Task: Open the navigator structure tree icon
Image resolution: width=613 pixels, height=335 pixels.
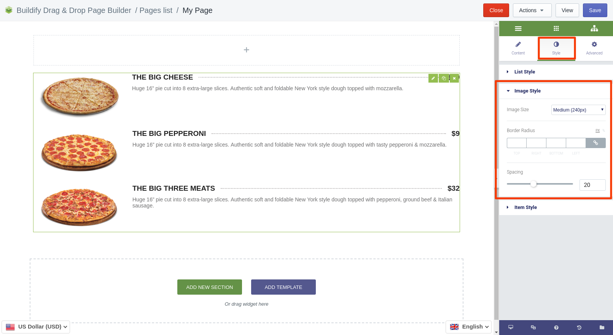Action: (x=594, y=29)
